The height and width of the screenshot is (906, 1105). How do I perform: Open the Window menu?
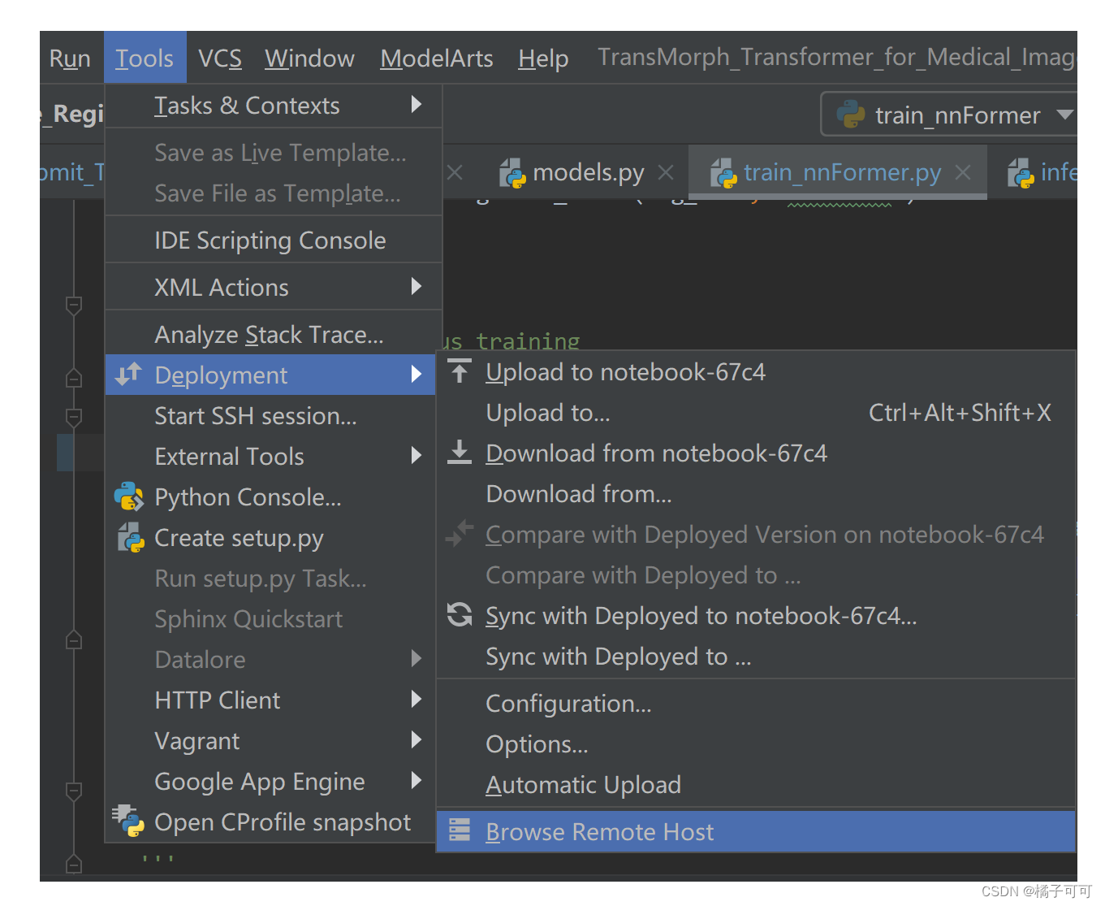(309, 59)
